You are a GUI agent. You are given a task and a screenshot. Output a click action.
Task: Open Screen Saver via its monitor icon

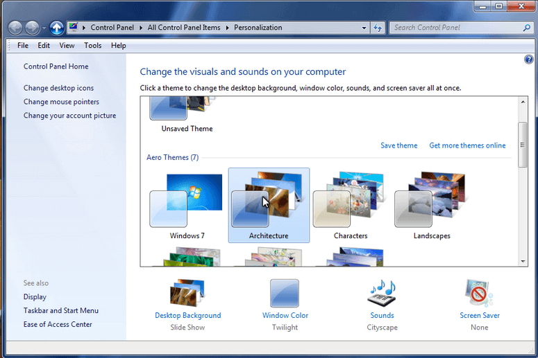coord(479,293)
